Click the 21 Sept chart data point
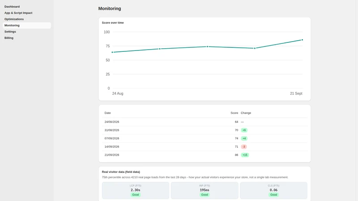358x201 pixels. [x=303, y=40]
